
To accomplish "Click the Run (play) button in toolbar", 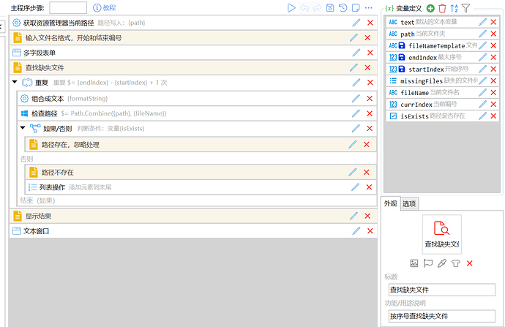I will tap(291, 7).
